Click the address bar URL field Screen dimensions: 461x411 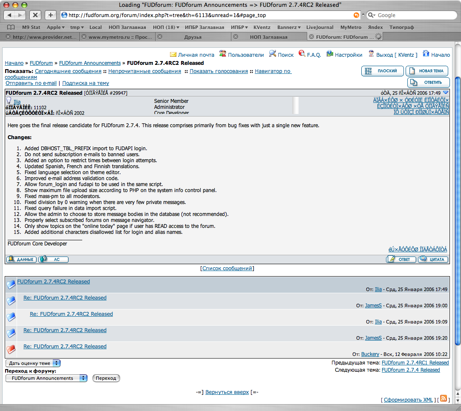pyautogui.click(x=210, y=15)
